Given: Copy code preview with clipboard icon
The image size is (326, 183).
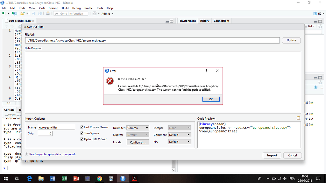Looking at the screenshot, I should [x=298, y=118].
